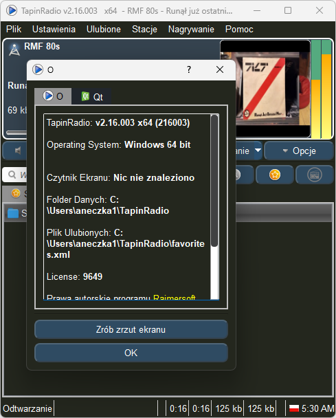This screenshot has width=336, height=418.
Task: Open the Pomoc menu
Action: pos(239,29)
